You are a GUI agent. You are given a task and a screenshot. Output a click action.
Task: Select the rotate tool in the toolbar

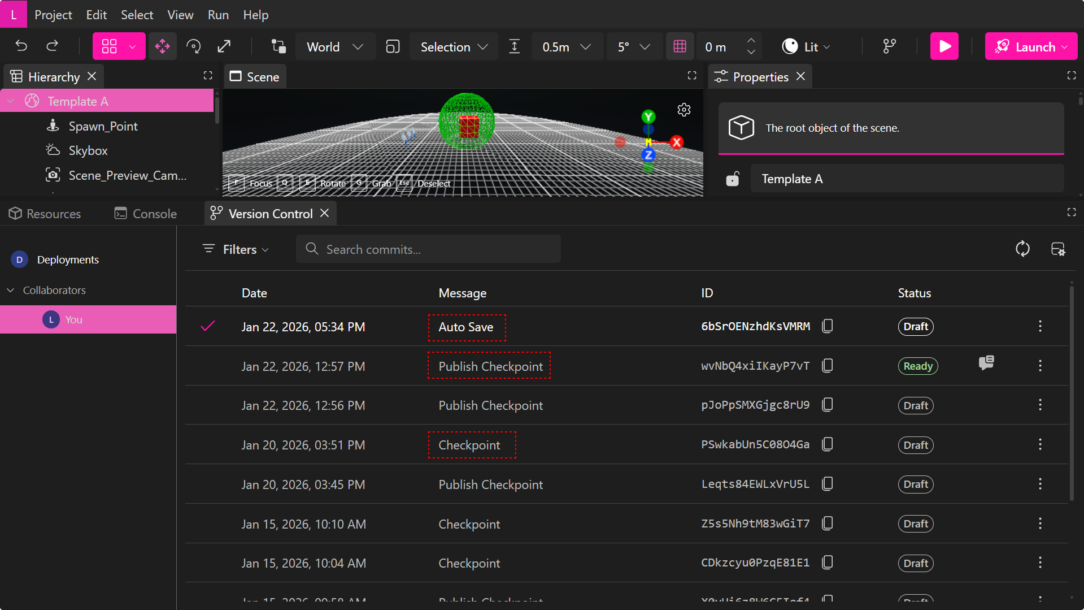[193, 46]
